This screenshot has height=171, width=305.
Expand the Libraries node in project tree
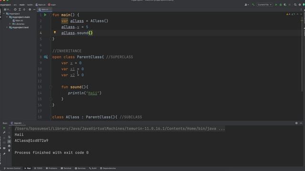point(10,24)
